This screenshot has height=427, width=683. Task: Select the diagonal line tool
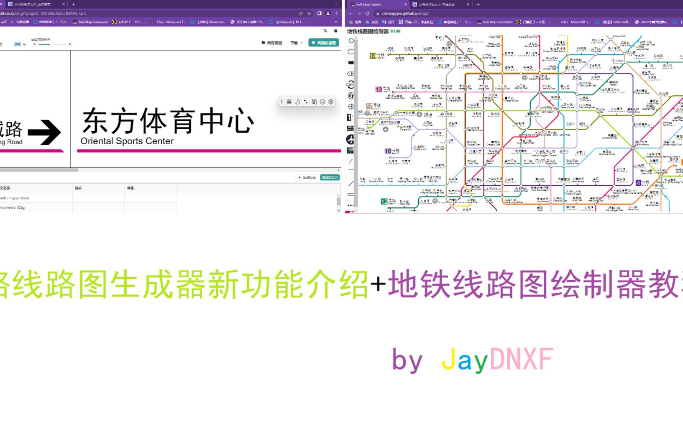click(x=351, y=183)
